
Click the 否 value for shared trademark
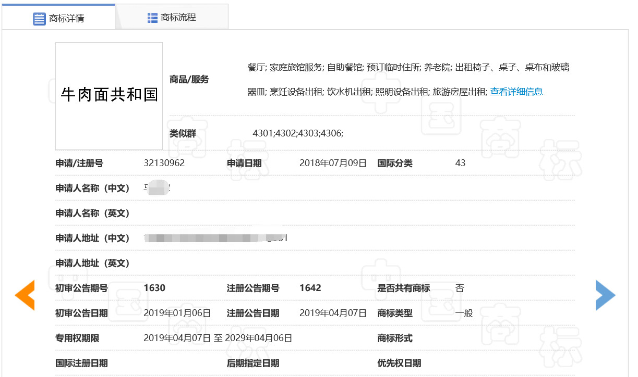(460, 288)
